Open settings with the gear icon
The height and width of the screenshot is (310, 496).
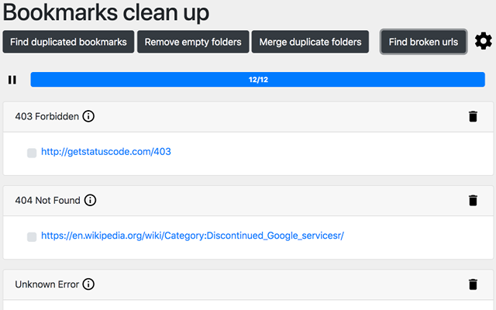(483, 42)
